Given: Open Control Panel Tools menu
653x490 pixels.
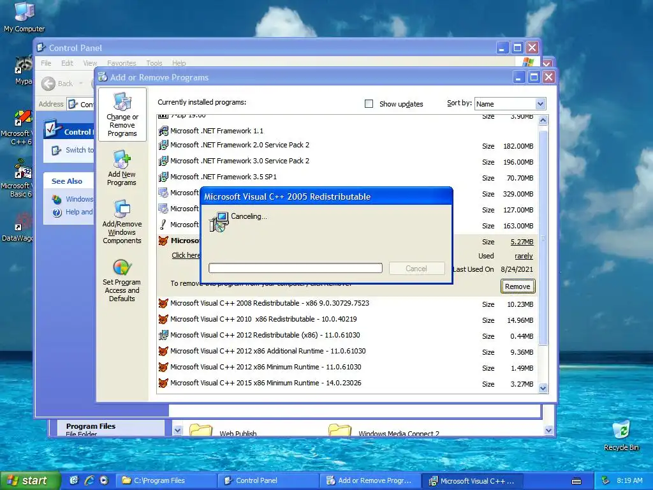Looking at the screenshot, I should point(154,63).
